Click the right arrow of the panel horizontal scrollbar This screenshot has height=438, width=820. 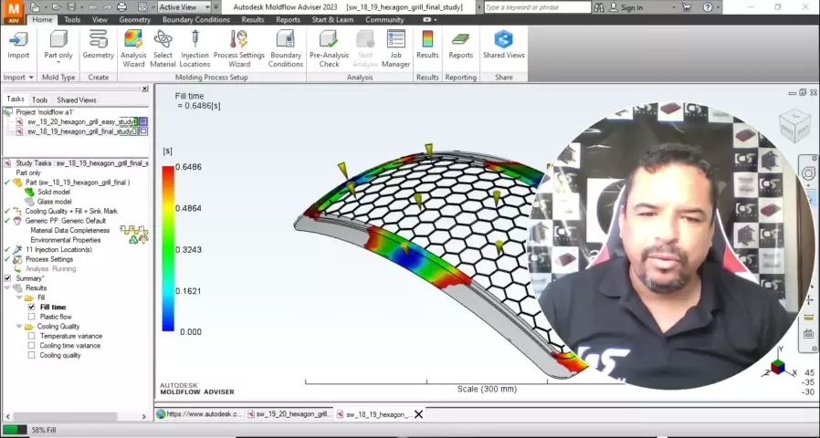[143, 417]
